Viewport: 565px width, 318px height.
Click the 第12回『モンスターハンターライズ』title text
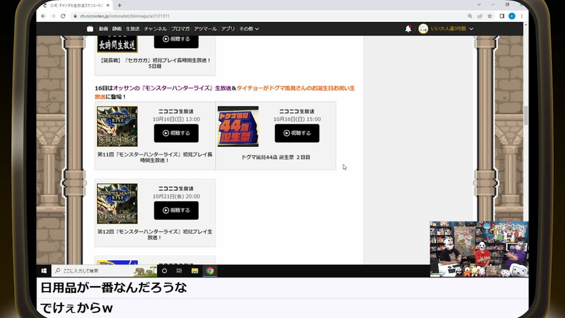pyautogui.click(x=155, y=234)
